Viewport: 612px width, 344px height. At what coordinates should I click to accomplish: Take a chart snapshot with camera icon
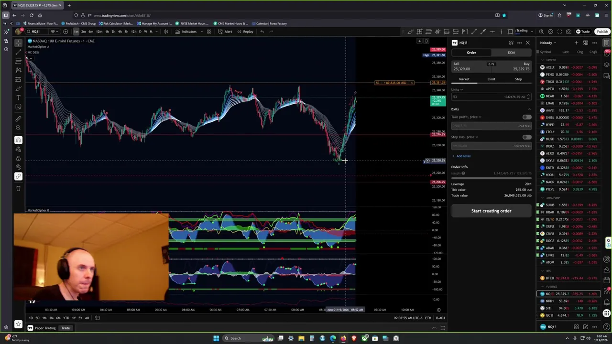click(x=568, y=32)
